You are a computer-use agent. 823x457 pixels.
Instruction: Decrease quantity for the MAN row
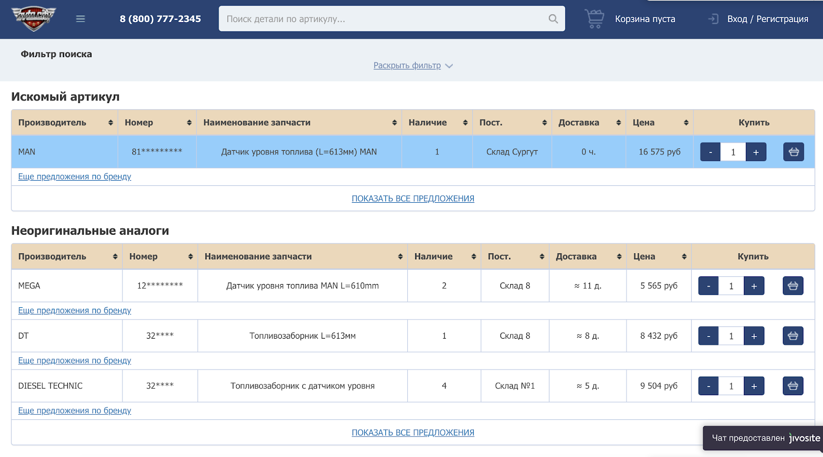coord(710,152)
